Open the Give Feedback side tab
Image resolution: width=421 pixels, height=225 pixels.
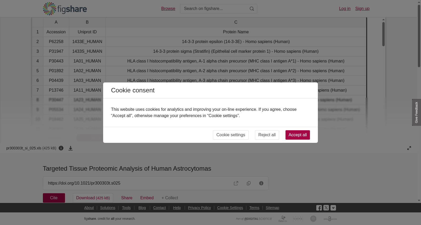coord(417,112)
